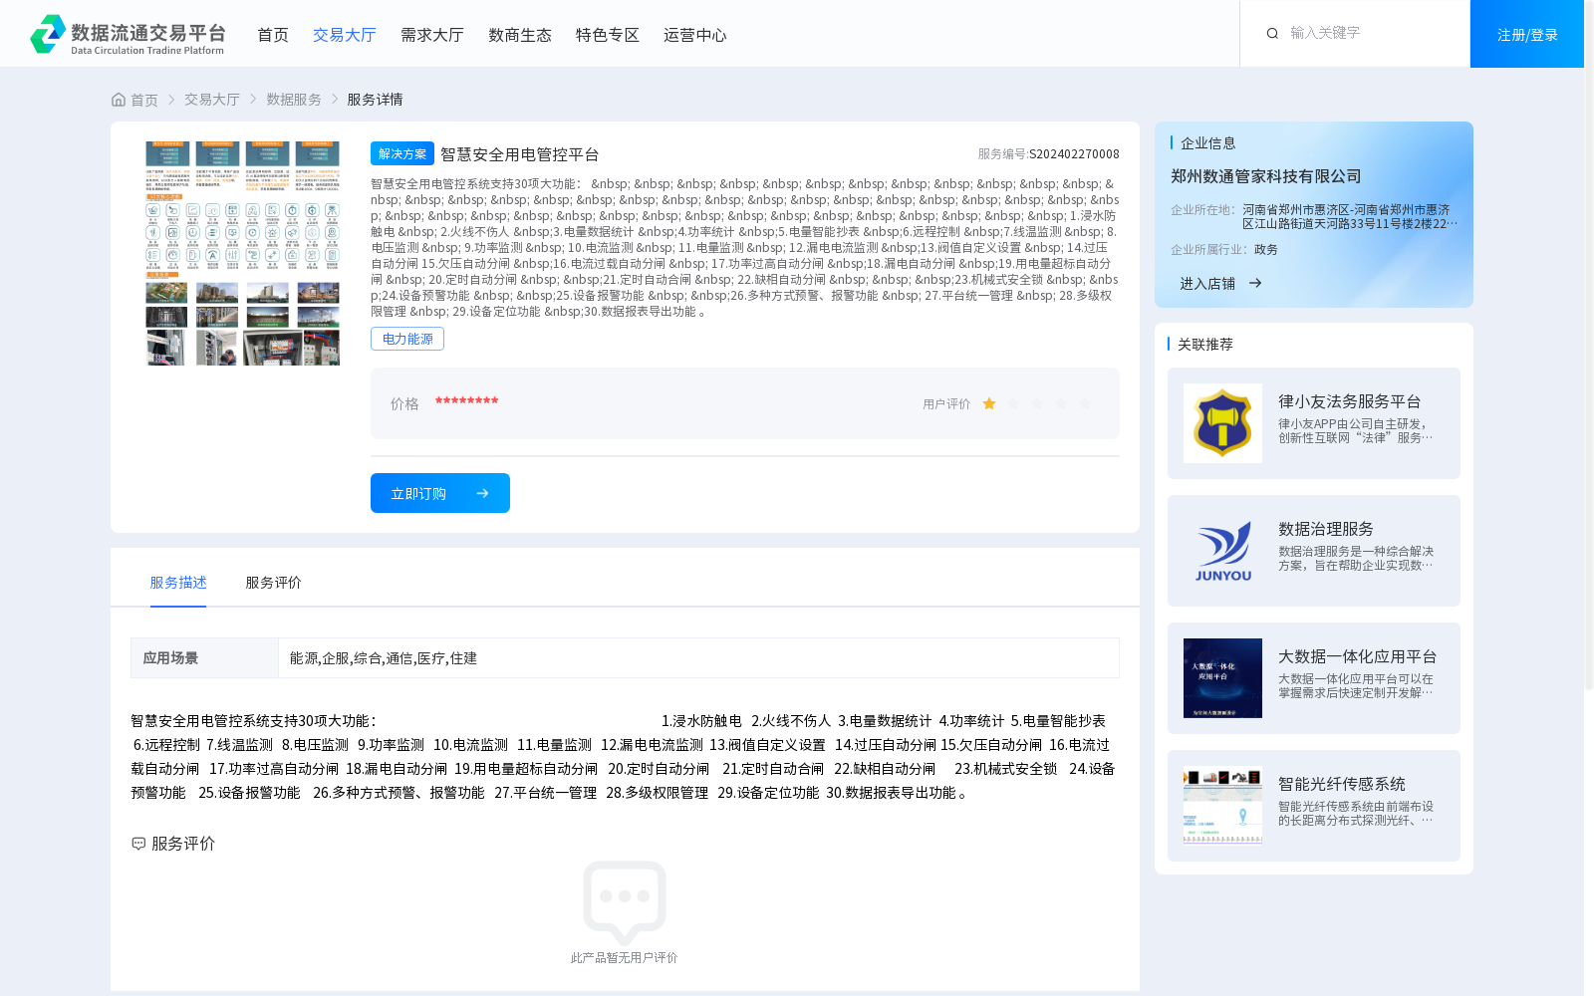Screen dimensions: 1594x996
Task: Open 特色专区 in top navigation
Action: click(x=608, y=35)
